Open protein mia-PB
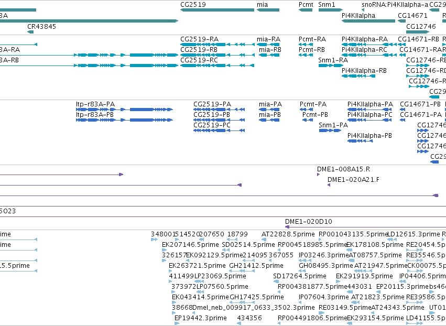This screenshot has width=446, height=326. 270,115
